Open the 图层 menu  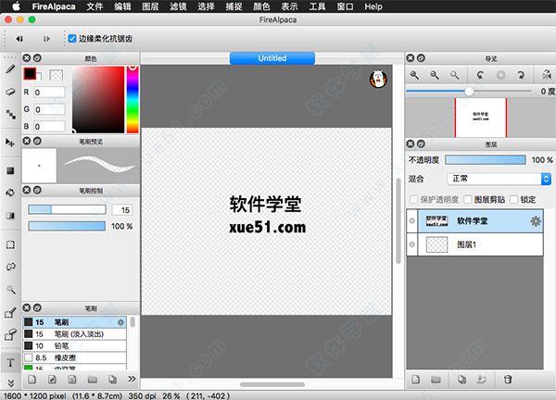coord(150,6)
